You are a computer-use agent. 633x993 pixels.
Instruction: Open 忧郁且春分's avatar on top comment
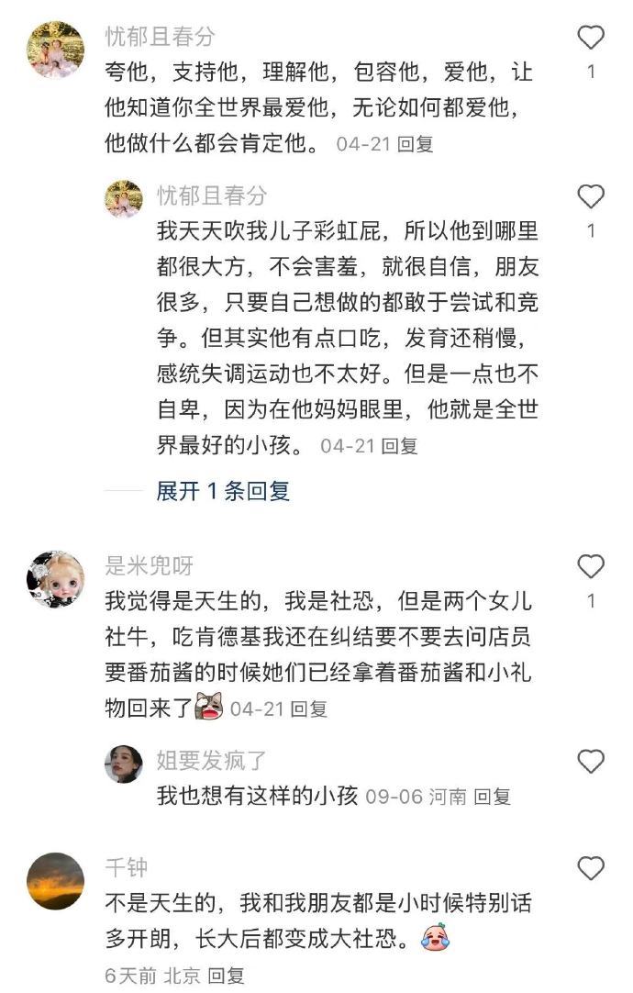coord(56,50)
